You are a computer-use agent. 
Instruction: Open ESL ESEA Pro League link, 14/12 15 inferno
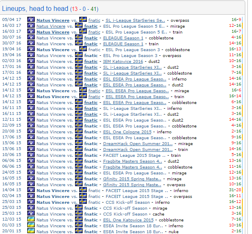tap(135, 79)
